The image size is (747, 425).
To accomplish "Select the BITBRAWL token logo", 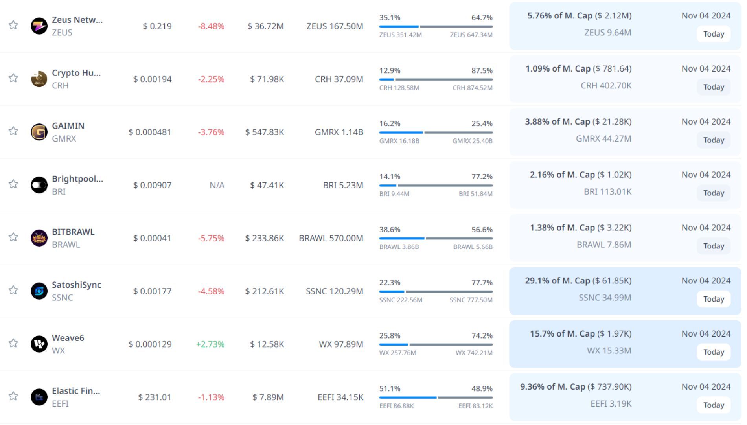I will click(x=39, y=238).
